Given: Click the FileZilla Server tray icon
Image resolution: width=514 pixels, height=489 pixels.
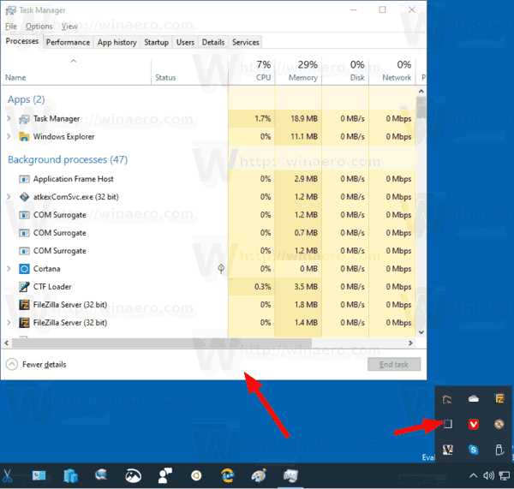Looking at the screenshot, I should tap(499, 399).
